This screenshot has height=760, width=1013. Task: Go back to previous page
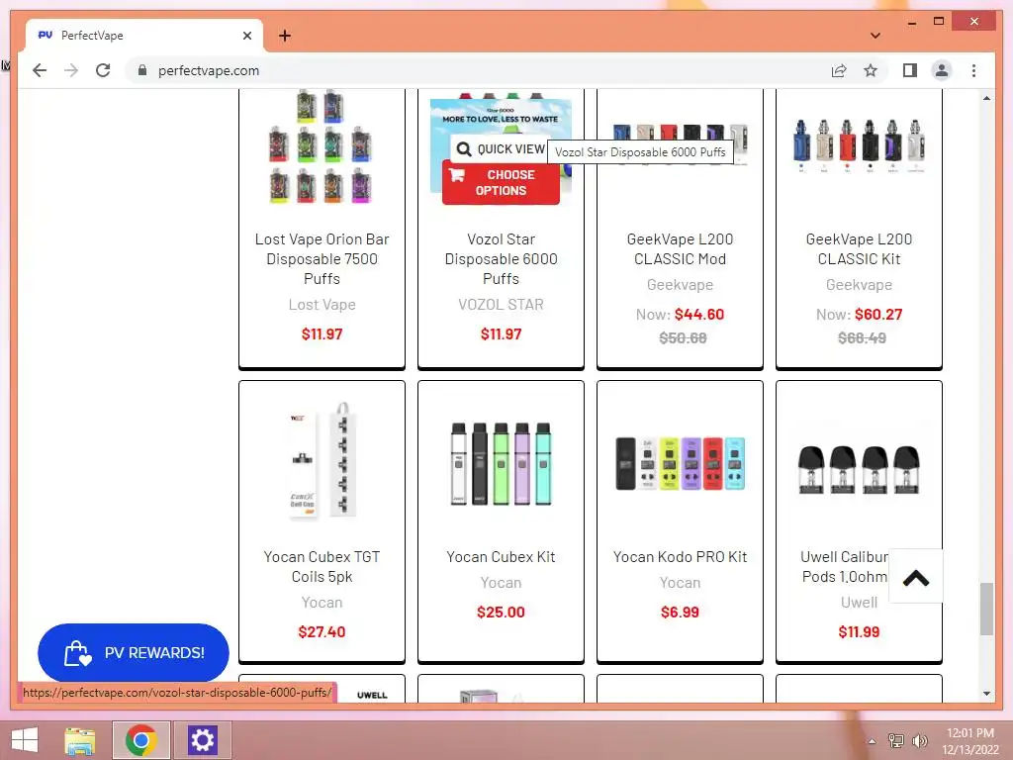pyautogui.click(x=40, y=70)
